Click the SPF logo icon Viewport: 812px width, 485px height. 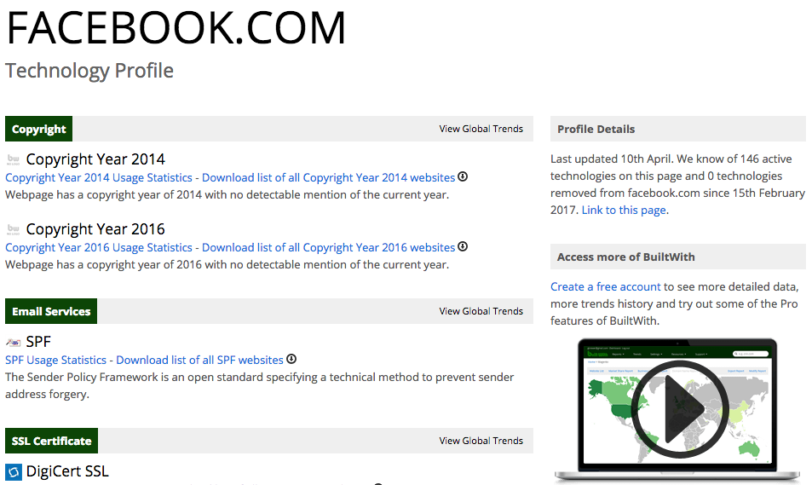coord(14,342)
